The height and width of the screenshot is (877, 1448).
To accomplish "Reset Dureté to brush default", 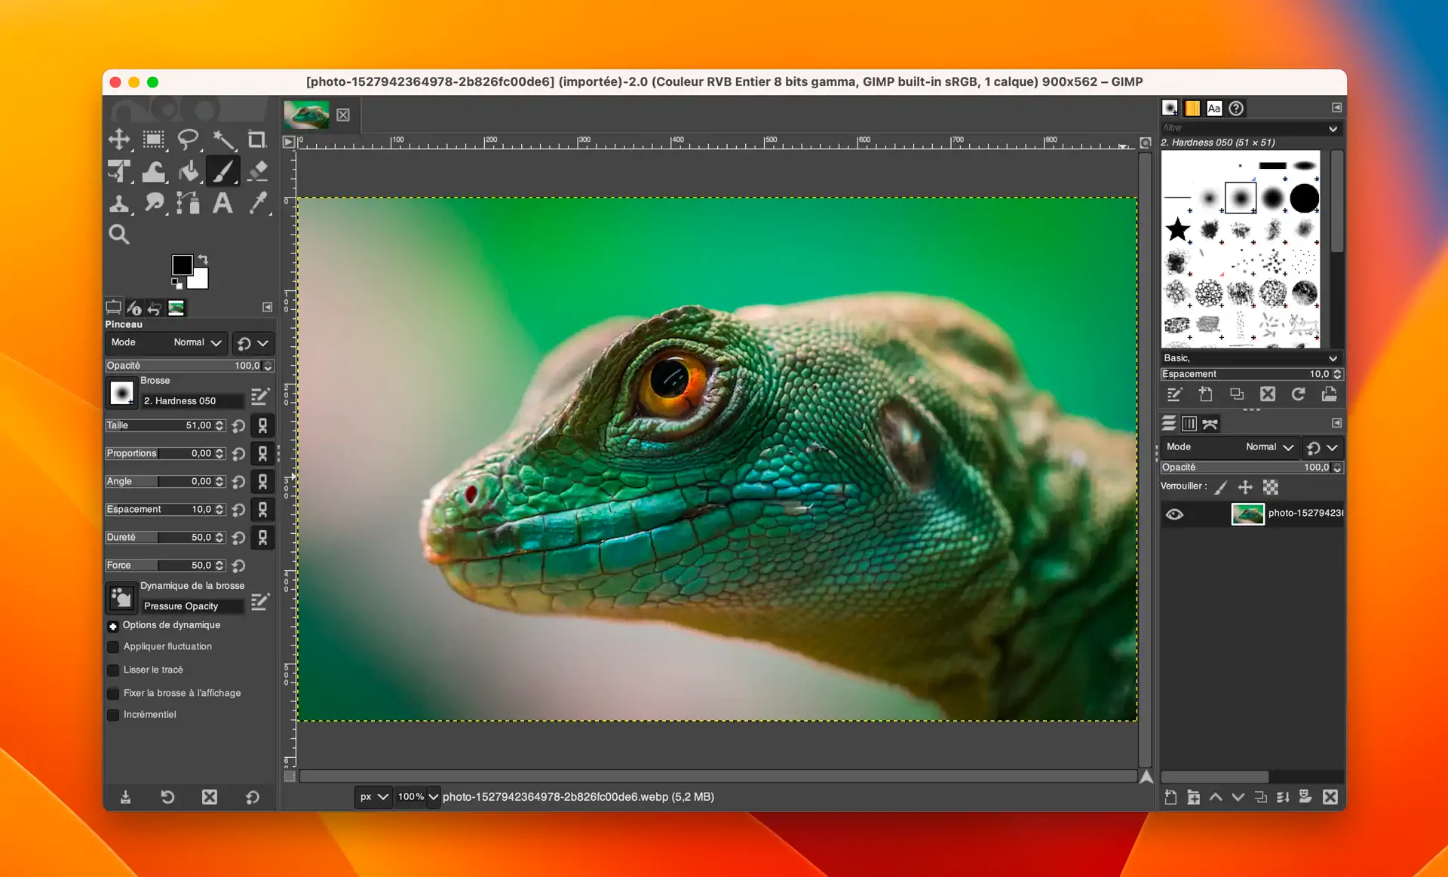I will [238, 538].
